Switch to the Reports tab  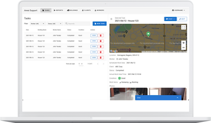pyautogui.click(x=58, y=10)
